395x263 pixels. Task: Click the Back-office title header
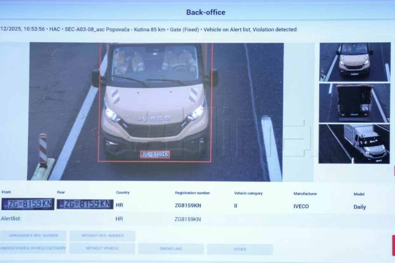coord(206,12)
